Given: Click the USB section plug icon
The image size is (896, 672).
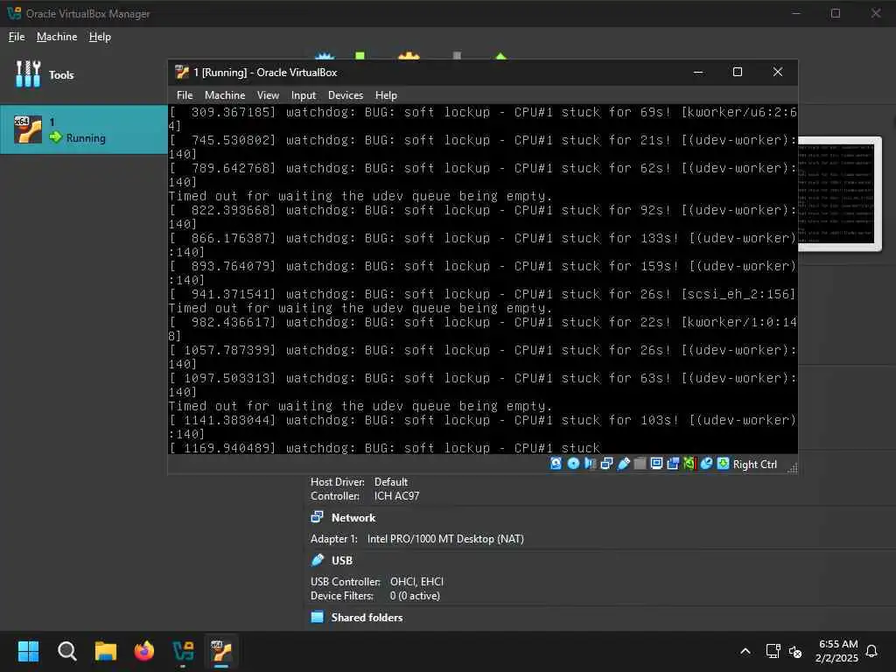Looking at the screenshot, I should pyautogui.click(x=317, y=560).
